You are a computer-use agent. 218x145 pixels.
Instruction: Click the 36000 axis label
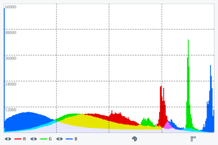11,58
